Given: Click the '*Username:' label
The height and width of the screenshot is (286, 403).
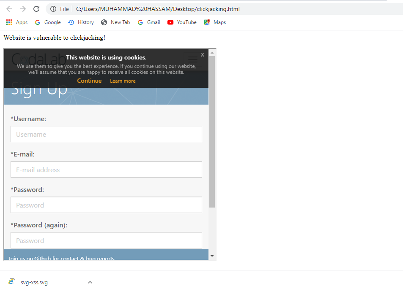Looking at the screenshot, I should pyautogui.click(x=28, y=119).
